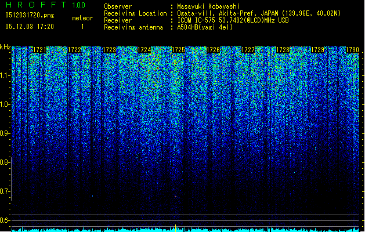Click the 0.9 kHz axis tick label

pos(5,133)
